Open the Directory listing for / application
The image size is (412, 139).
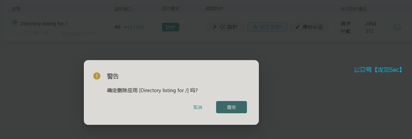[44, 23]
